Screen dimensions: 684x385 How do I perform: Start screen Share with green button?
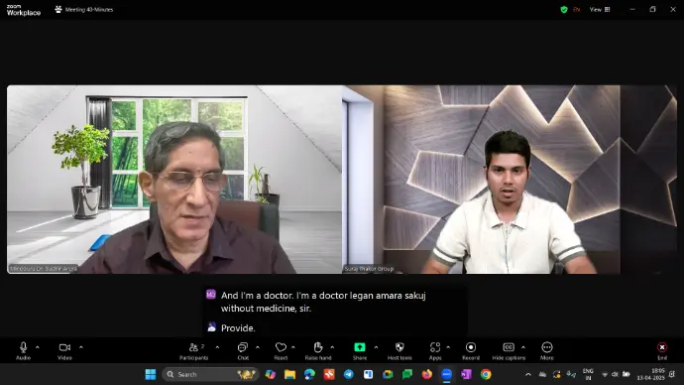(x=360, y=350)
